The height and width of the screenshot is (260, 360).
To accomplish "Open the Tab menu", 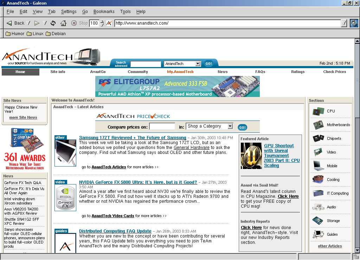I will click(52, 12).
